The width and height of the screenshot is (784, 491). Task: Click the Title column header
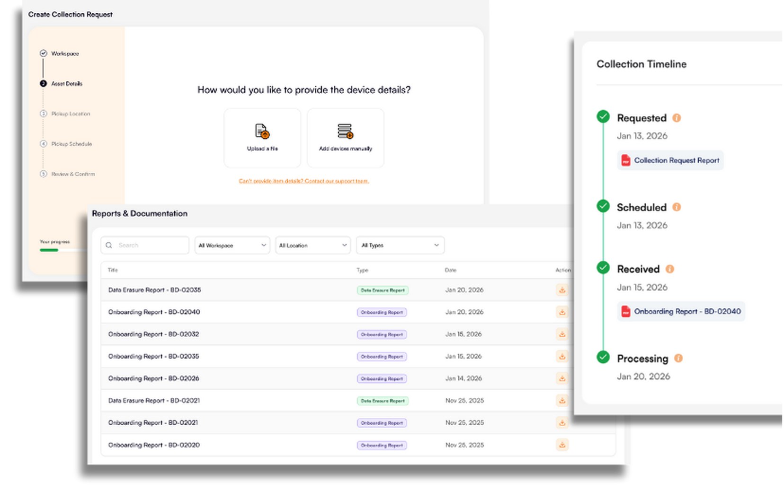pos(113,270)
